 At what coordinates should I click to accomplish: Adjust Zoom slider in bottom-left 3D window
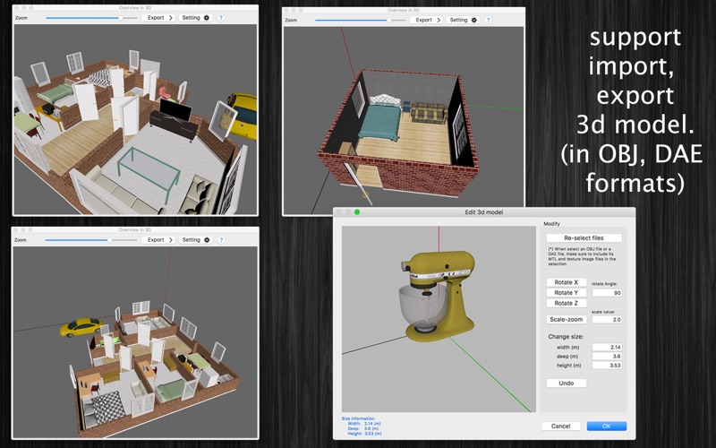(91, 240)
